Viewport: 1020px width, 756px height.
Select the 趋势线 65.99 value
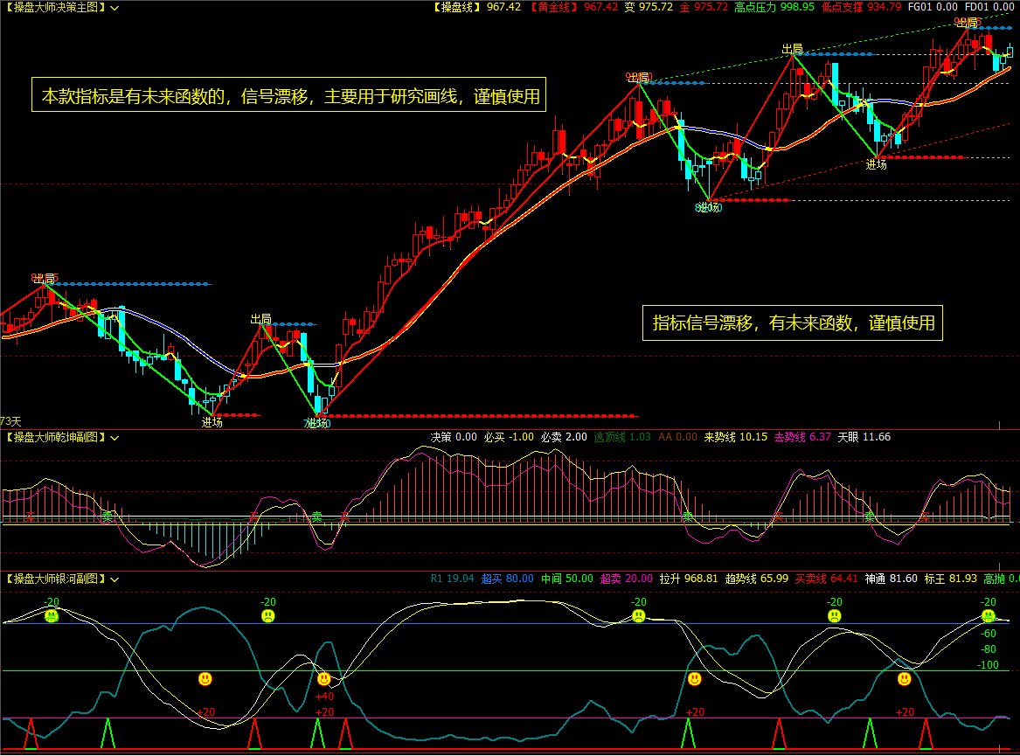[x=757, y=579]
